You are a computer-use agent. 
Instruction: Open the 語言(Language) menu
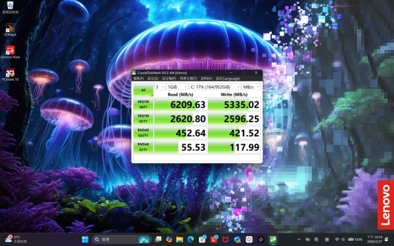click(x=228, y=79)
